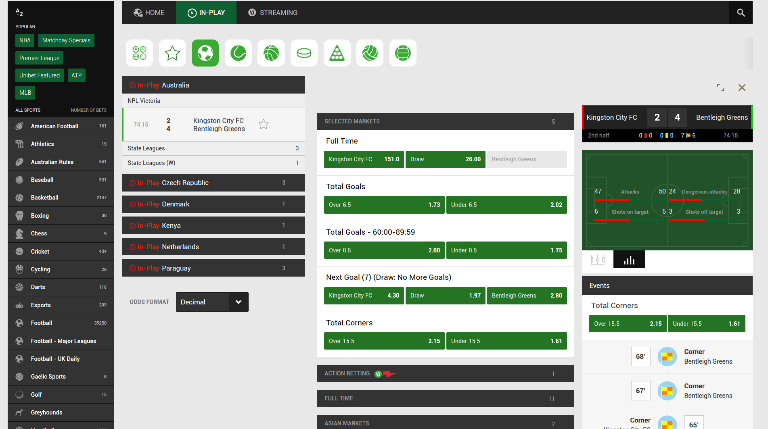Expand the match tracker fullscreen icon
768x429 pixels.
(x=720, y=87)
